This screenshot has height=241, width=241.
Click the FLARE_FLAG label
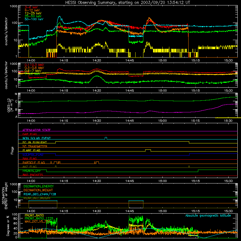31,150
